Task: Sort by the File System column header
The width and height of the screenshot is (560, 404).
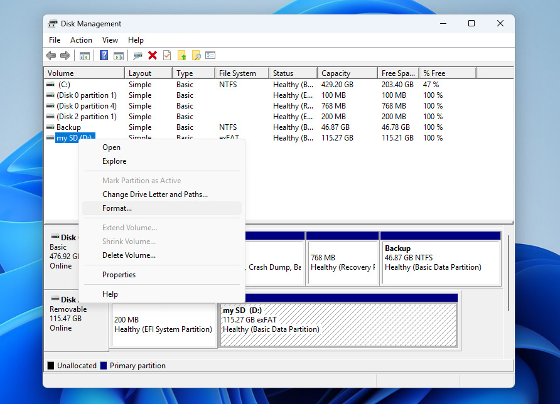Action: [242, 73]
